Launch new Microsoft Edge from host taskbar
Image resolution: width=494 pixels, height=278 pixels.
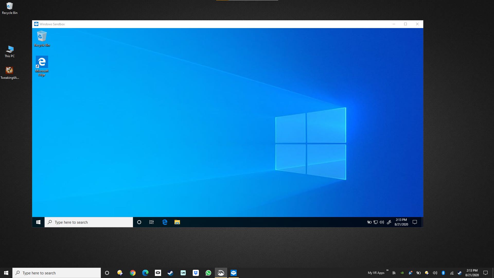click(x=145, y=273)
